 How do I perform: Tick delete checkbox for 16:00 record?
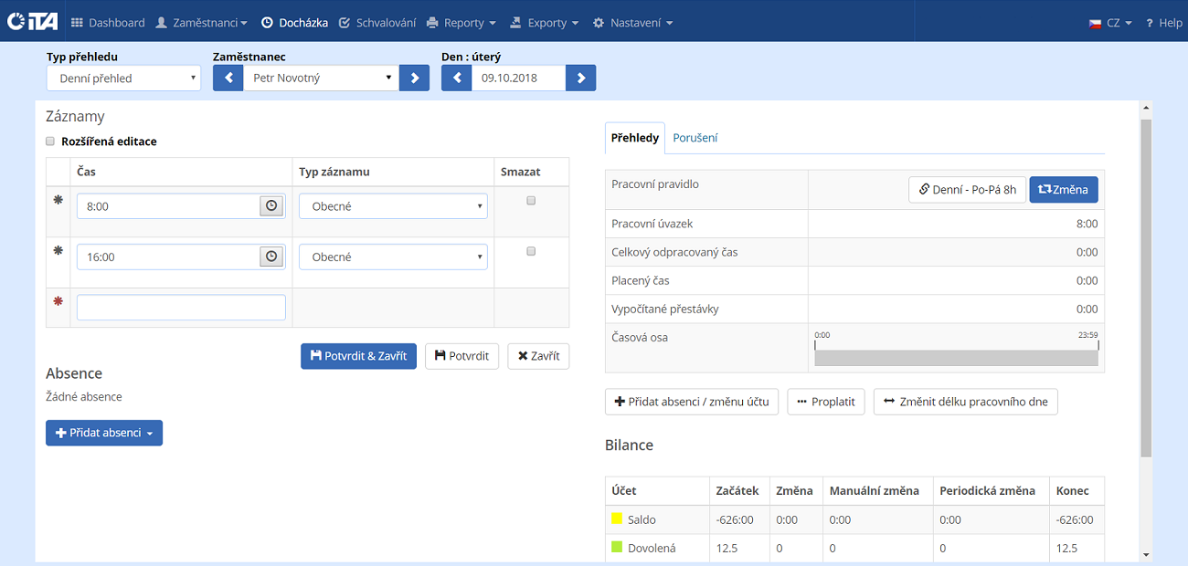point(531,251)
